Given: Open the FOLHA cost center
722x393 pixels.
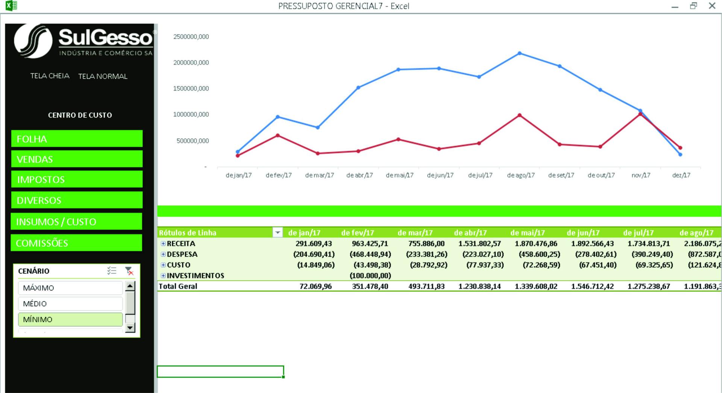Looking at the screenshot, I should click(x=77, y=139).
